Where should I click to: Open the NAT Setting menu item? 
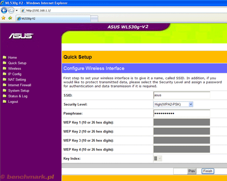point(17,80)
